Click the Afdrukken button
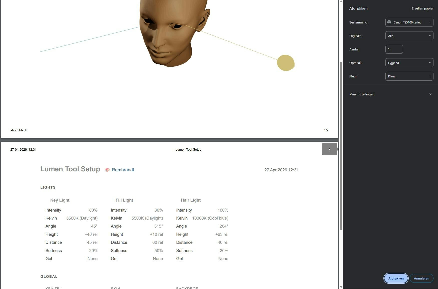Screen dimensions: 438x289 [396, 278]
